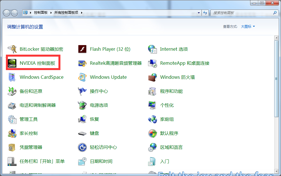This screenshot has height=176, width=281.
Task: Open the Windows 防火墙 brick wall icon
Action: 153,77
